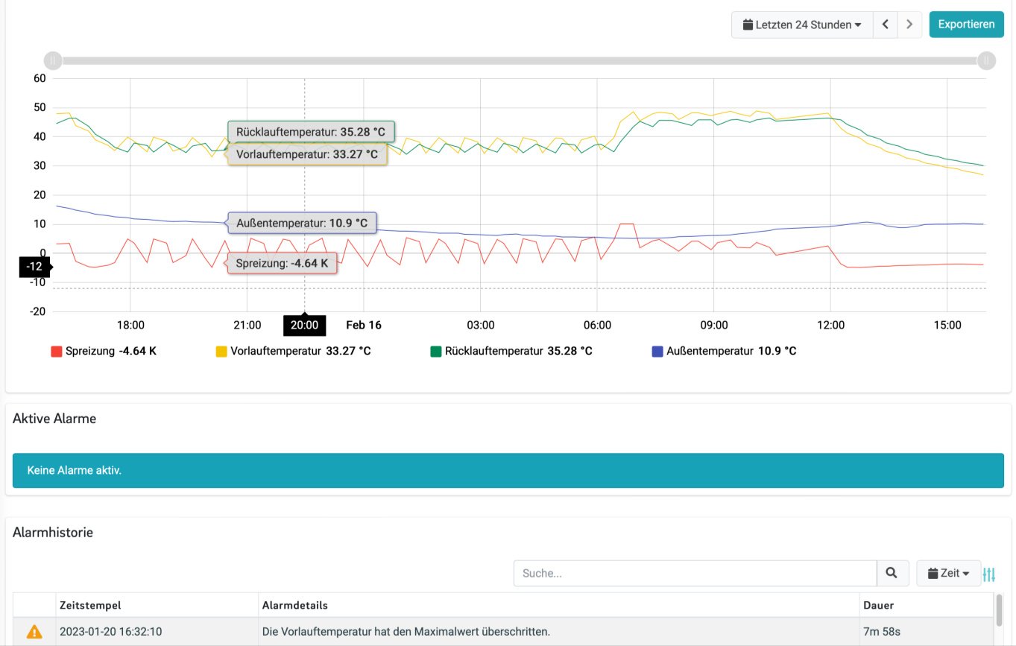
Task: Click the blue Außentemperatur color swatch
Action: tap(657, 351)
